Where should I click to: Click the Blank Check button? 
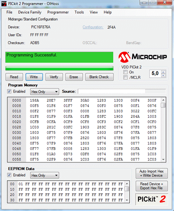pyautogui.click(x=99, y=77)
